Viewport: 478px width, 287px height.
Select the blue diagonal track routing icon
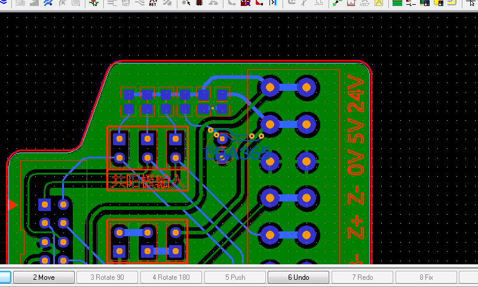[48, 3]
